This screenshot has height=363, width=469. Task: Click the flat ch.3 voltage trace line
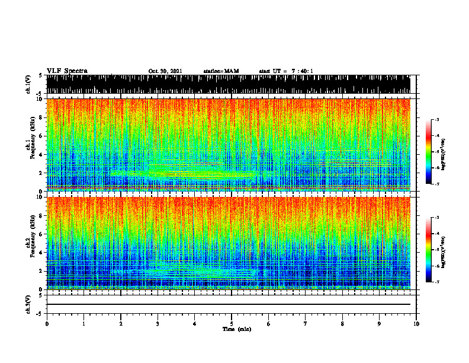[229, 304]
